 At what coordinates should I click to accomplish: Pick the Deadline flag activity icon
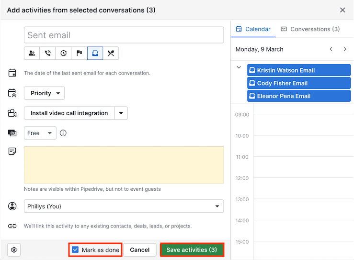[80, 53]
